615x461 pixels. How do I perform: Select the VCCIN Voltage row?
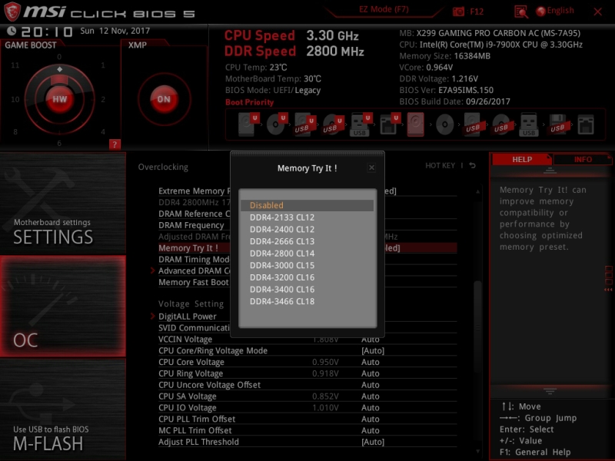pos(307,340)
